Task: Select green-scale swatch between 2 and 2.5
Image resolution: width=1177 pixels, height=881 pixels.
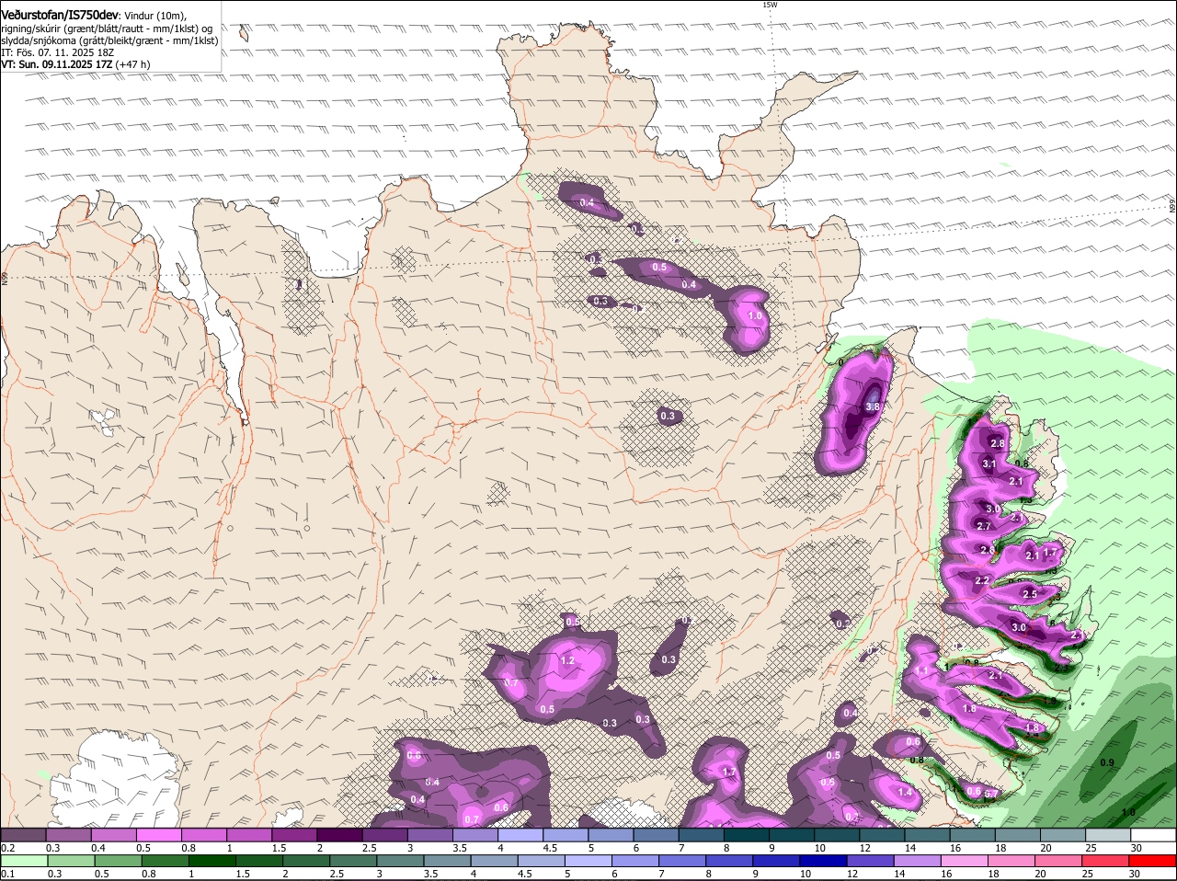Action: (x=307, y=861)
